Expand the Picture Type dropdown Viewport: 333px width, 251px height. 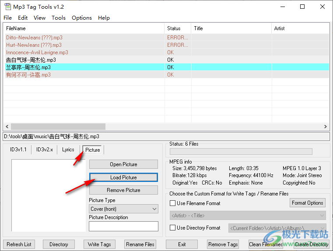pos(123,209)
